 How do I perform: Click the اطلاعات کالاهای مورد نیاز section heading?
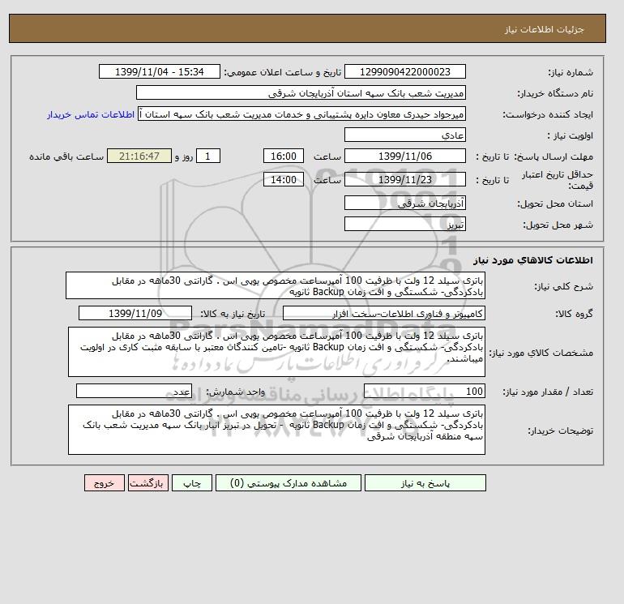pos(533,260)
